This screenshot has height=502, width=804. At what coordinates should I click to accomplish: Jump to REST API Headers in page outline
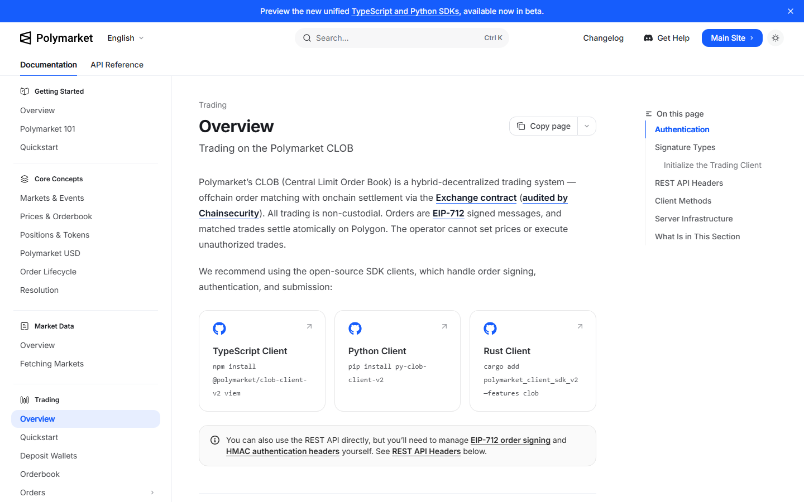click(689, 183)
